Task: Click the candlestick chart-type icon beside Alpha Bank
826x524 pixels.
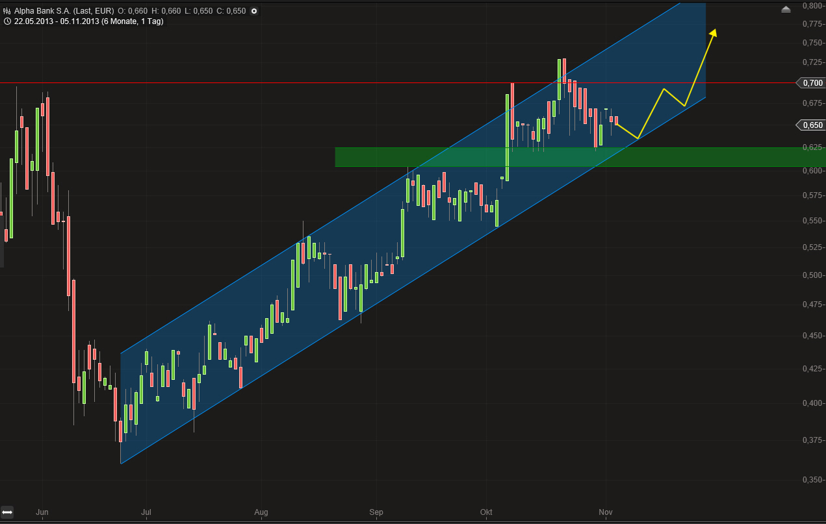Action: pos(7,11)
